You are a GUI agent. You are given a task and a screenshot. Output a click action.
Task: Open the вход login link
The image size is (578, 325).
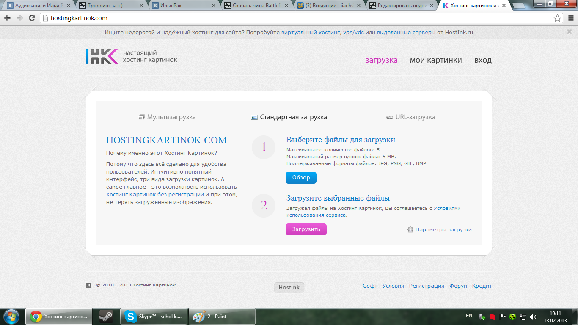[x=483, y=60]
